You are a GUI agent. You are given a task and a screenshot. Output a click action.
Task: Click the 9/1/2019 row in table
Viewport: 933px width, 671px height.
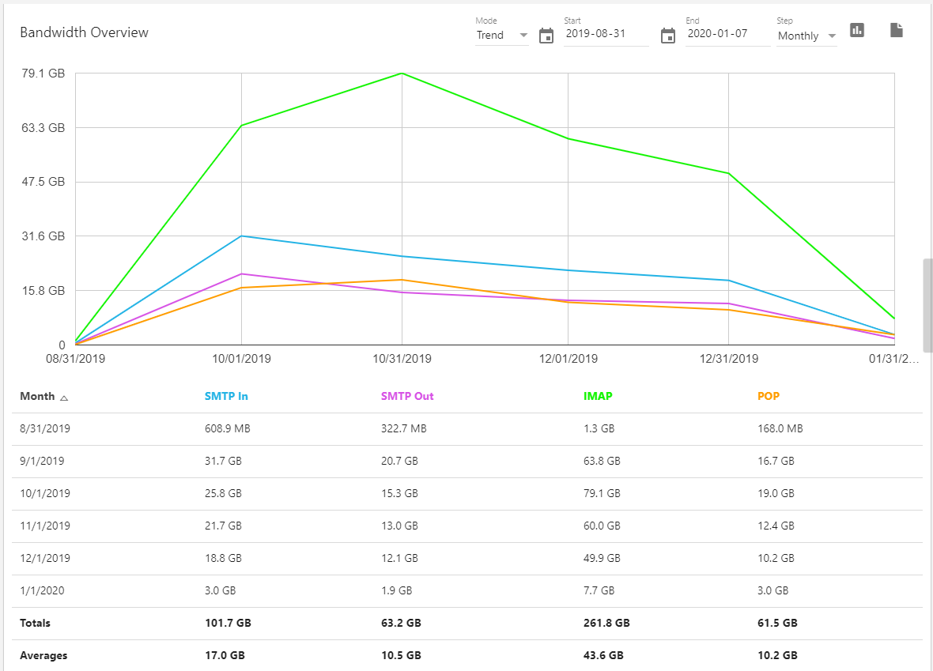(x=43, y=461)
